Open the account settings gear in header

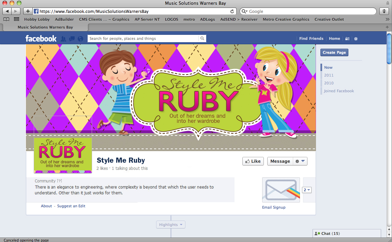(x=356, y=39)
